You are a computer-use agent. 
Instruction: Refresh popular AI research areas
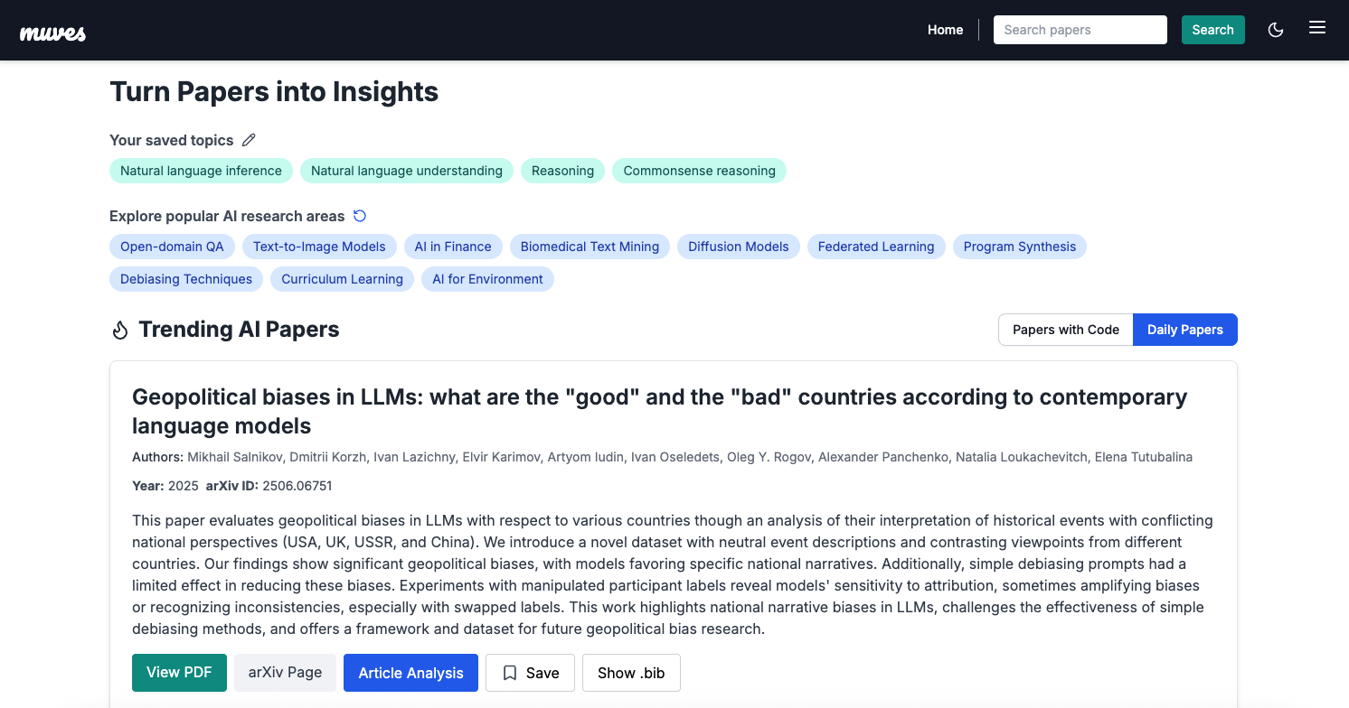(x=360, y=216)
